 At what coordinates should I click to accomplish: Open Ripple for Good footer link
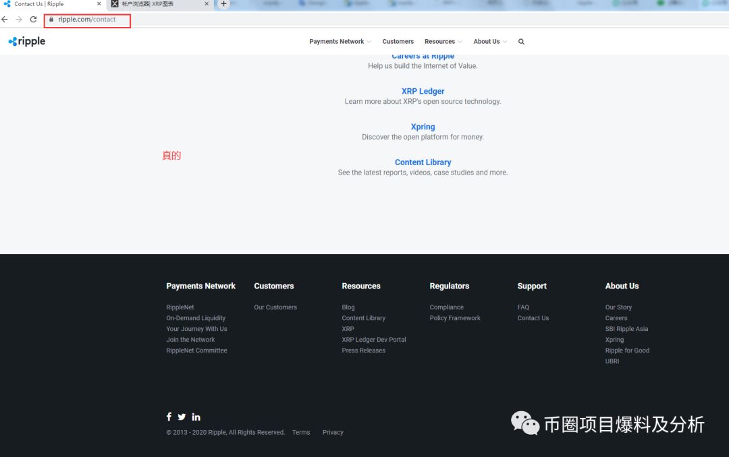pos(627,351)
